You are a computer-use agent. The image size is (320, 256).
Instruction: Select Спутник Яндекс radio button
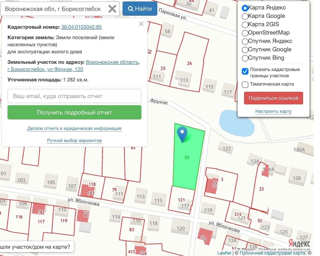tap(245, 41)
